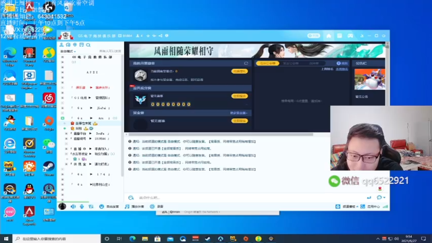Image resolution: width=432 pixels, height=243 pixels.
Task: Toggle the 录音 recording button
Action: coord(157,207)
